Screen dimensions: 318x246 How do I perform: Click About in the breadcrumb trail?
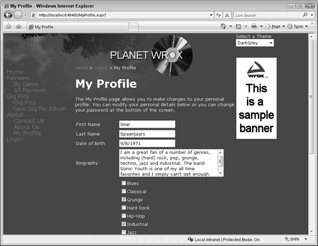(x=101, y=68)
